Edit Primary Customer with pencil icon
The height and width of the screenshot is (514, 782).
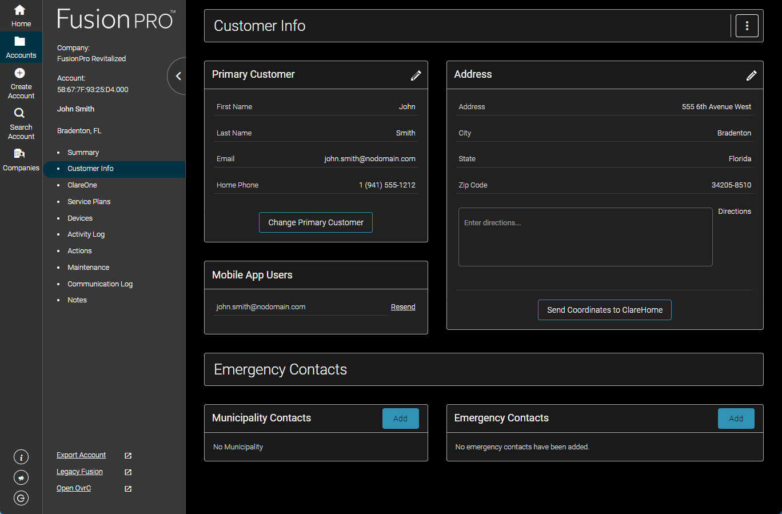tap(416, 75)
